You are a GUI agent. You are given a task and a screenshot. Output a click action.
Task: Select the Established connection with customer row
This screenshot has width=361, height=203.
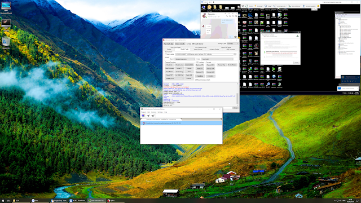[x=181, y=123]
